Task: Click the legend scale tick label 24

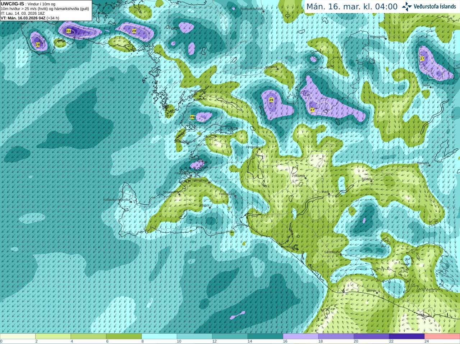Action: [x=427, y=341]
